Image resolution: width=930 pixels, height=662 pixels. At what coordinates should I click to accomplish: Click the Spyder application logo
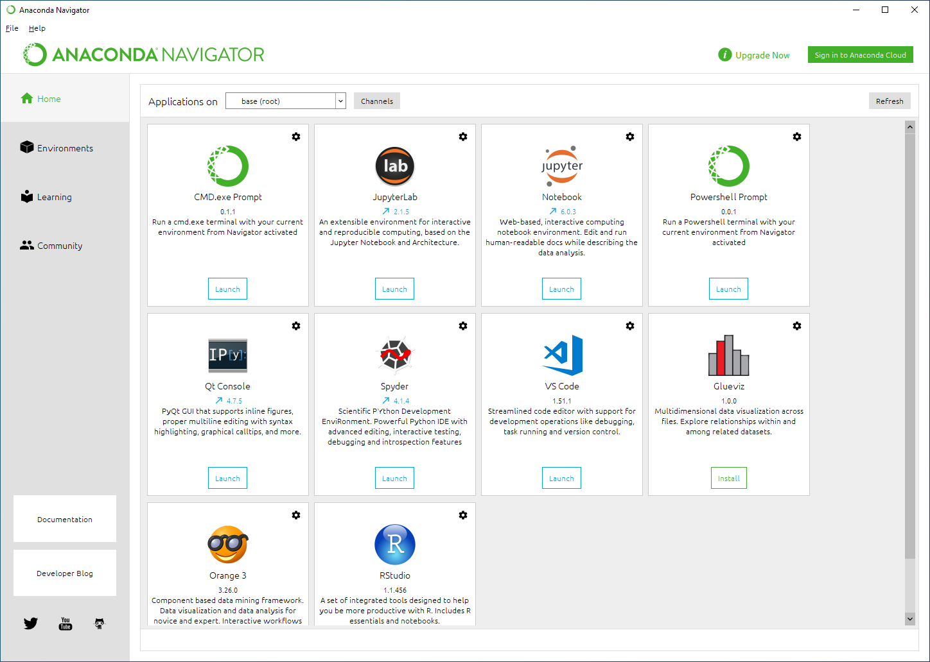(395, 355)
